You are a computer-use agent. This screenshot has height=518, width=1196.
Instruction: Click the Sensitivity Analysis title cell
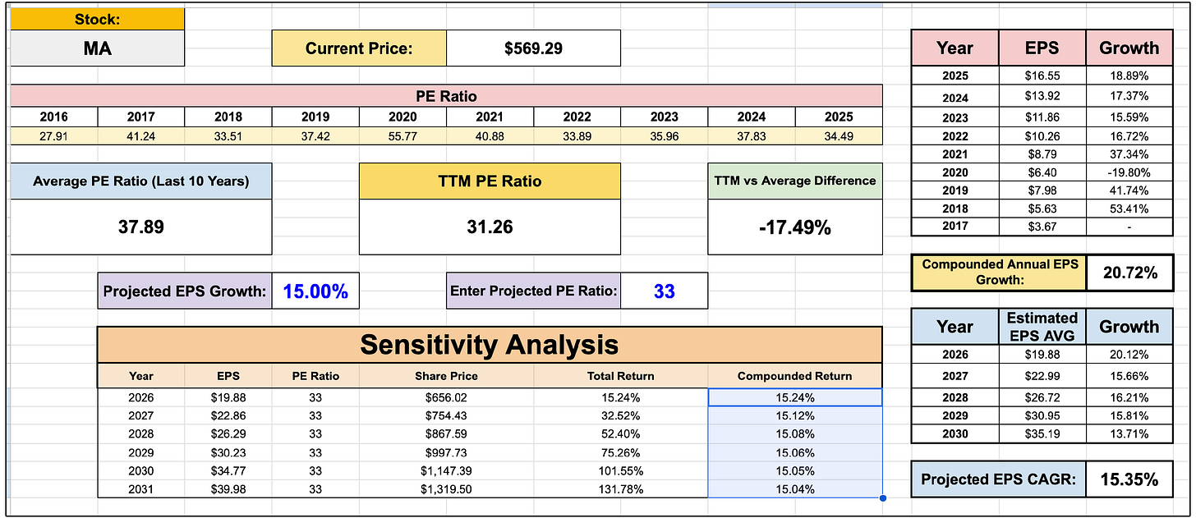[x=490, y=345]
